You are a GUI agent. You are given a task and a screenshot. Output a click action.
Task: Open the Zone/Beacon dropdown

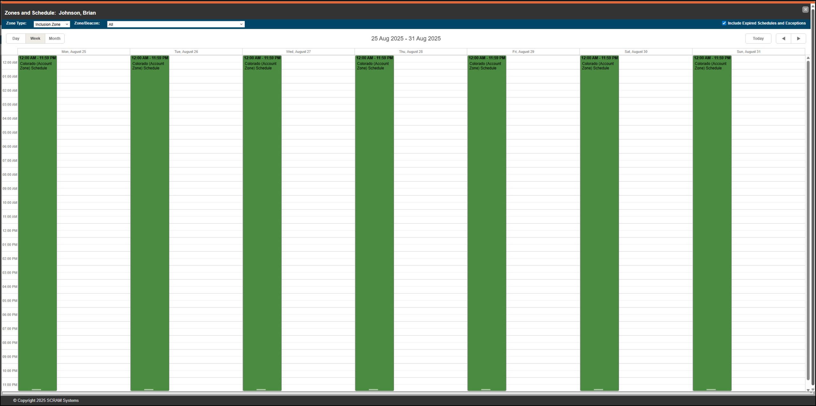[x=176, y=24]
